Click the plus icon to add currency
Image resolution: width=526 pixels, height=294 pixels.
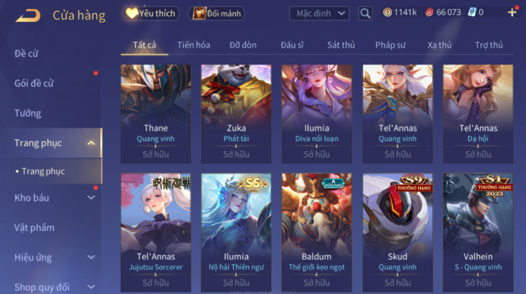(512, 13)
